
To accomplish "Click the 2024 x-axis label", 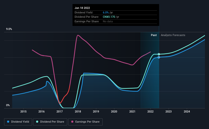I will (x=187, y=111).
